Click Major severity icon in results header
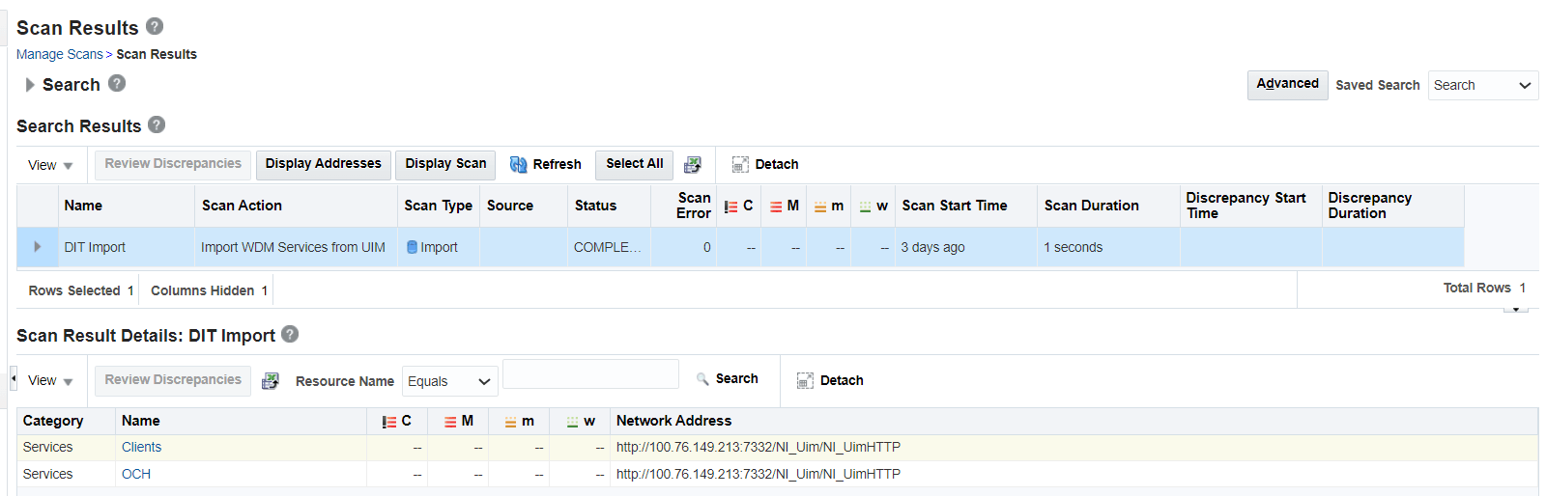Image resolution: width=1546 pixels, height=496 pixels. (776, 207)
